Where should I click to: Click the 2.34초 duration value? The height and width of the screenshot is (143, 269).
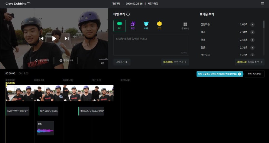[244, 32]
